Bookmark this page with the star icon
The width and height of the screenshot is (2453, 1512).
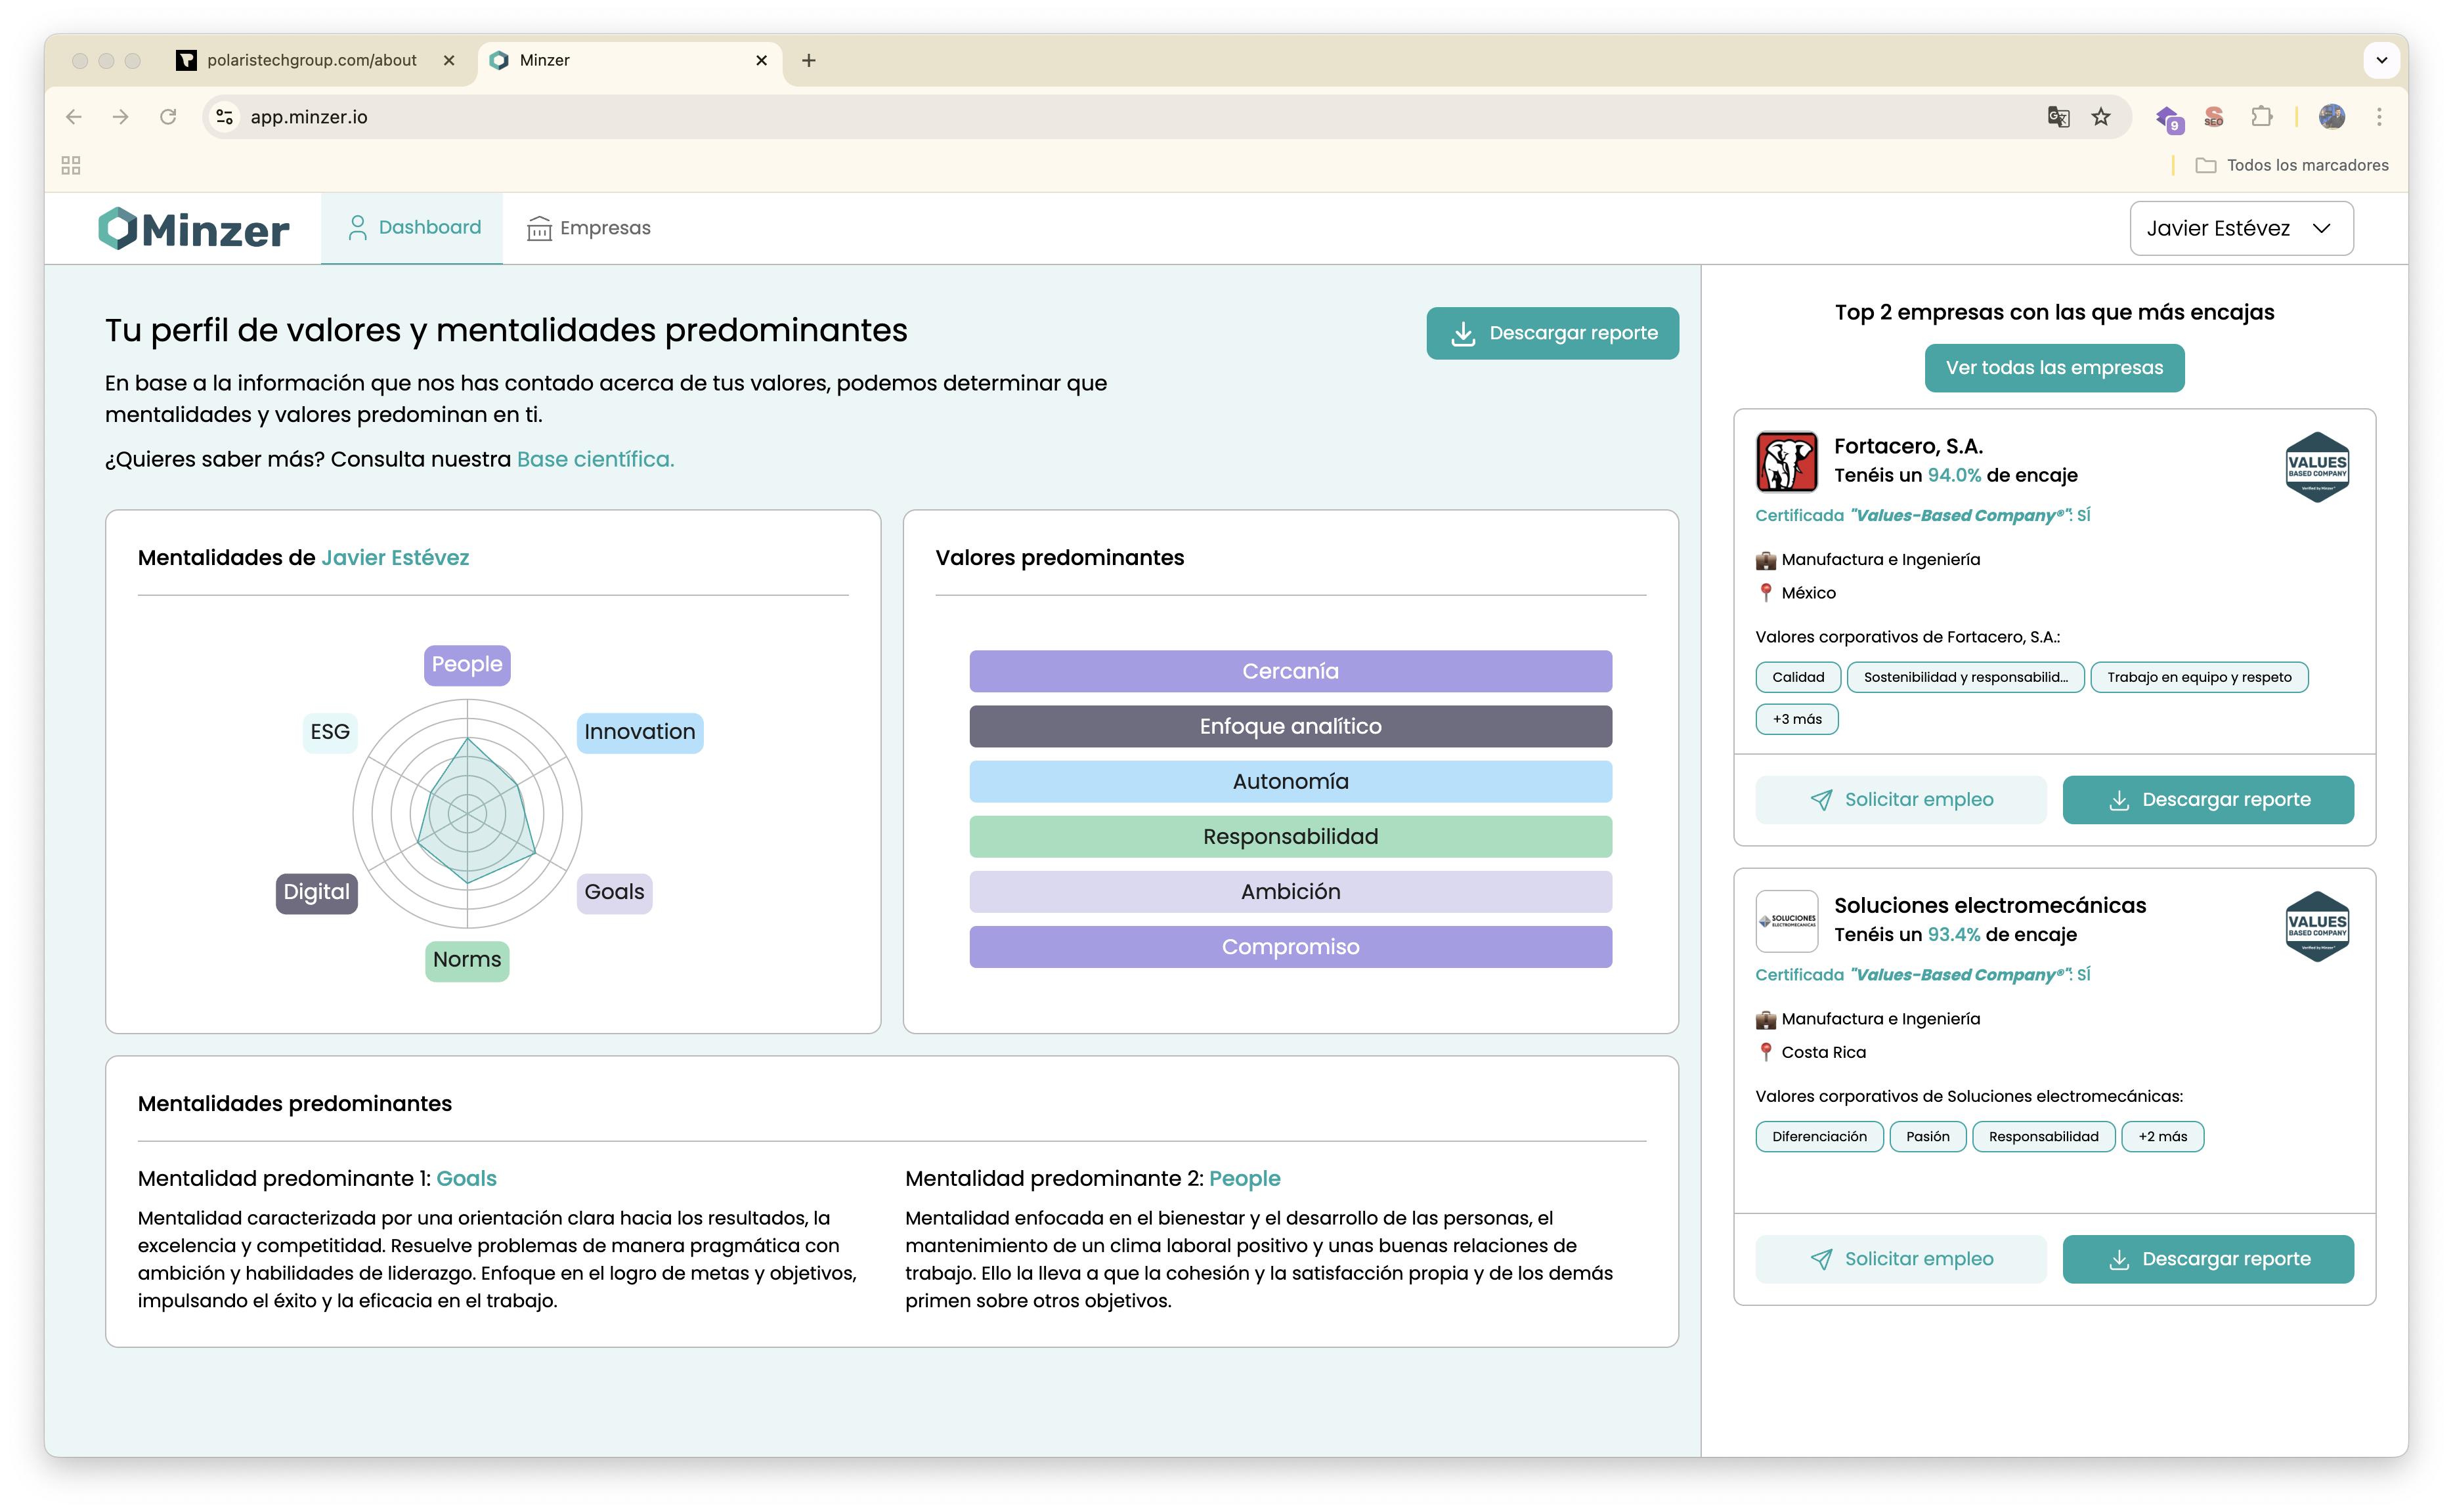2101,117
